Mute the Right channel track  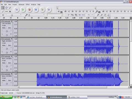[x=4, y=45]
